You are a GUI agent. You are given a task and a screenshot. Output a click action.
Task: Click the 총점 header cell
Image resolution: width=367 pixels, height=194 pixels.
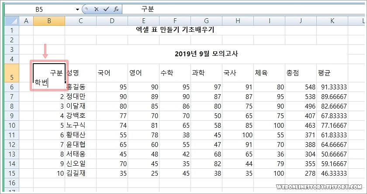pyautogui.click(x=301, y=73)
